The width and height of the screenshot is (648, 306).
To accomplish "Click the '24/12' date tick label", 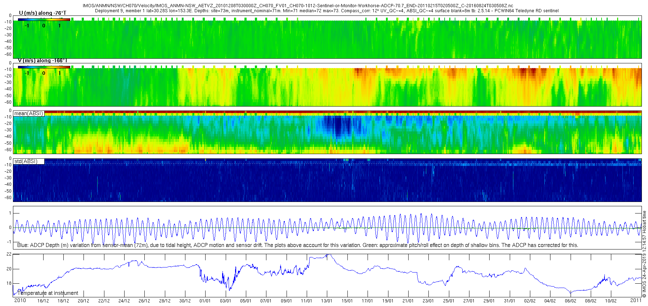I will (x=124, y=301).
